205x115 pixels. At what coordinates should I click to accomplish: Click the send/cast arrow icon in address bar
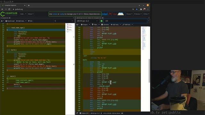[133, 9]
